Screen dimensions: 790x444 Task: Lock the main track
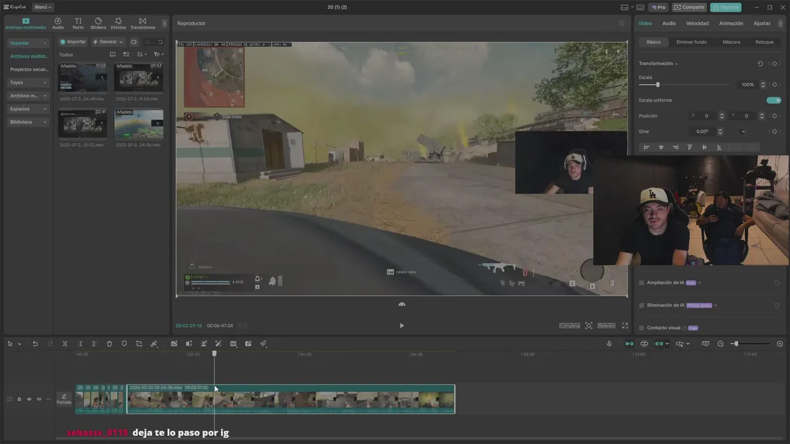(x=19, y=399)
